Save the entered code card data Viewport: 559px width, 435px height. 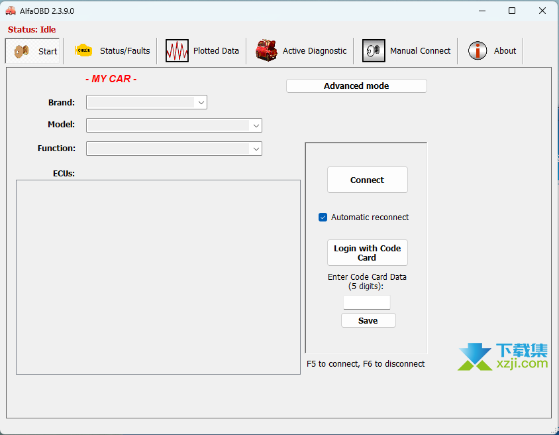pyautogui.click(x=368, y=321)
